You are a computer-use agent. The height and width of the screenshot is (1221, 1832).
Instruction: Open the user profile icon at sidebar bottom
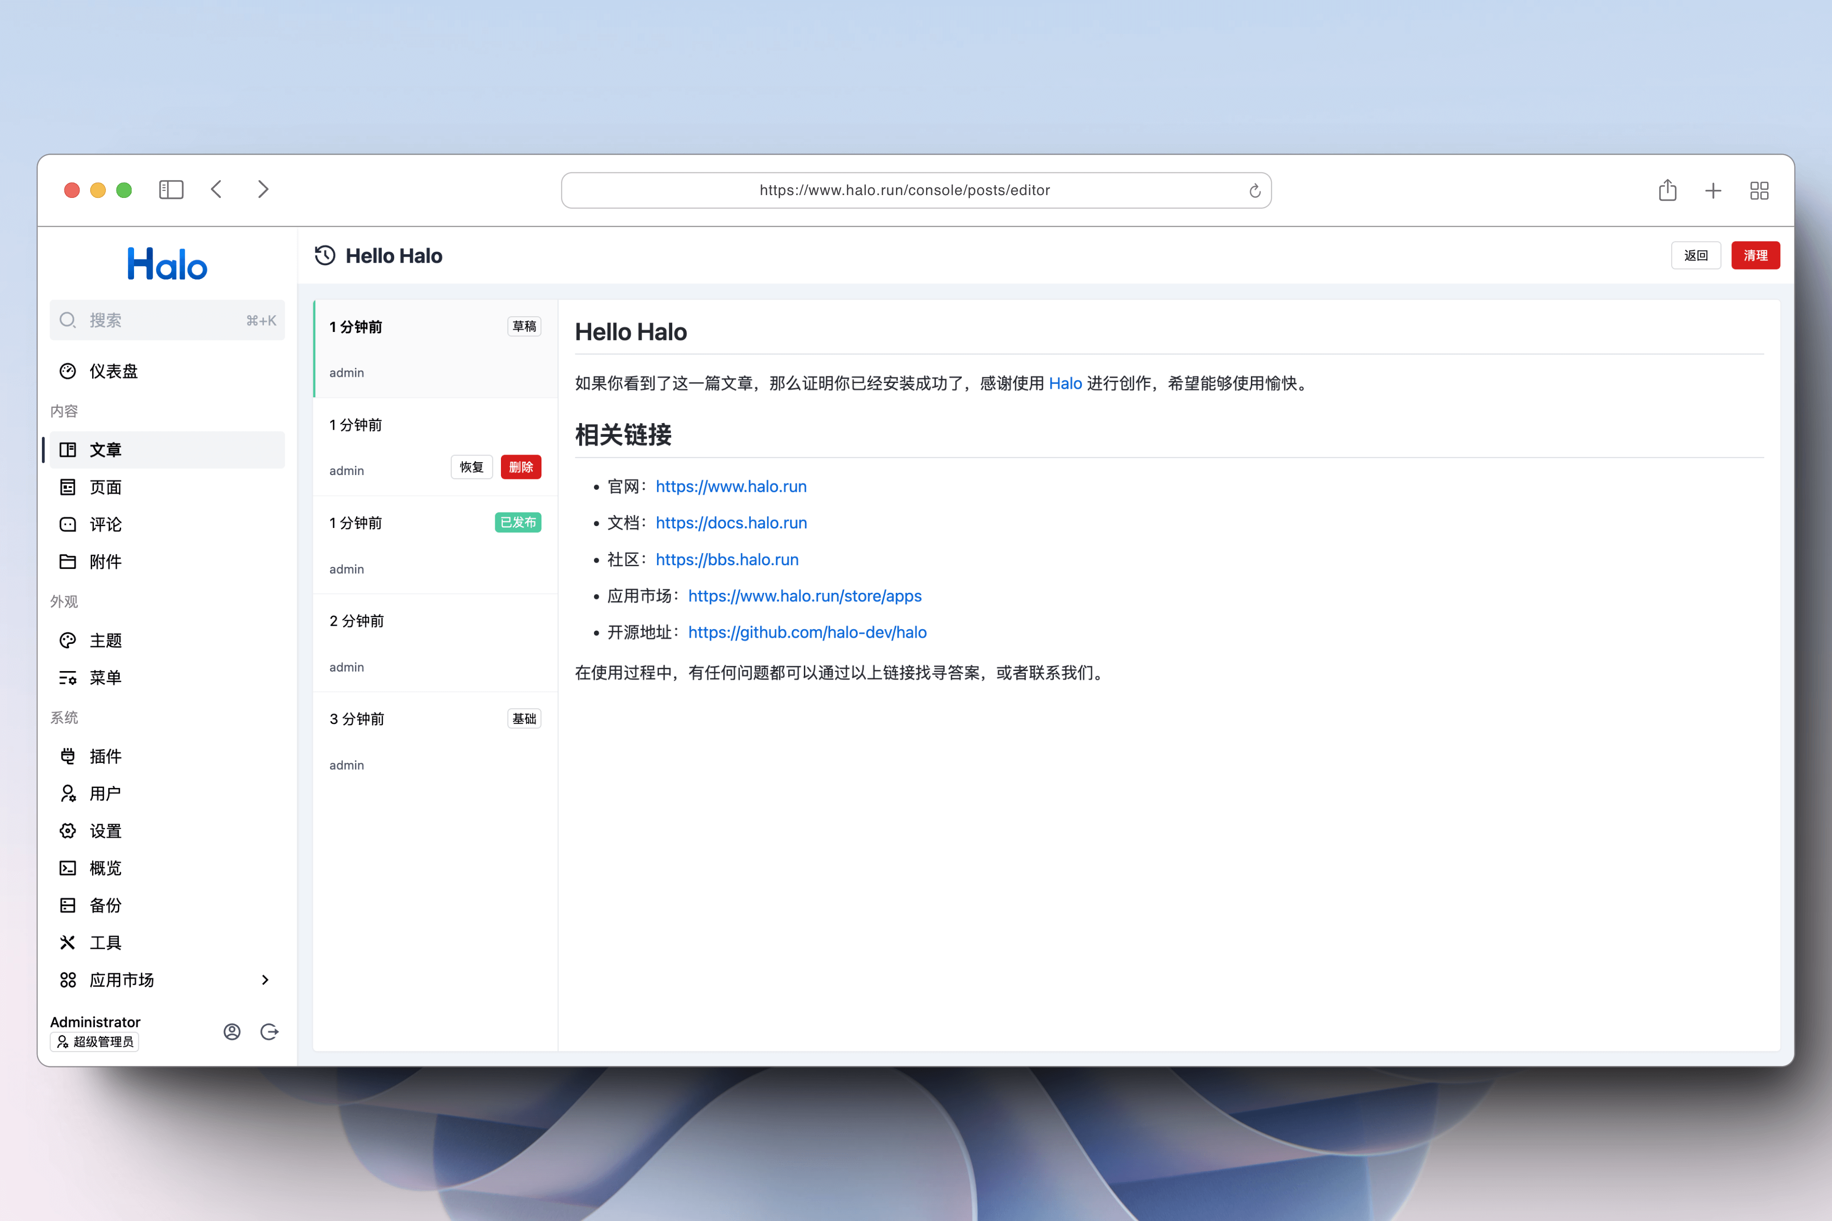coord(232,1032)
